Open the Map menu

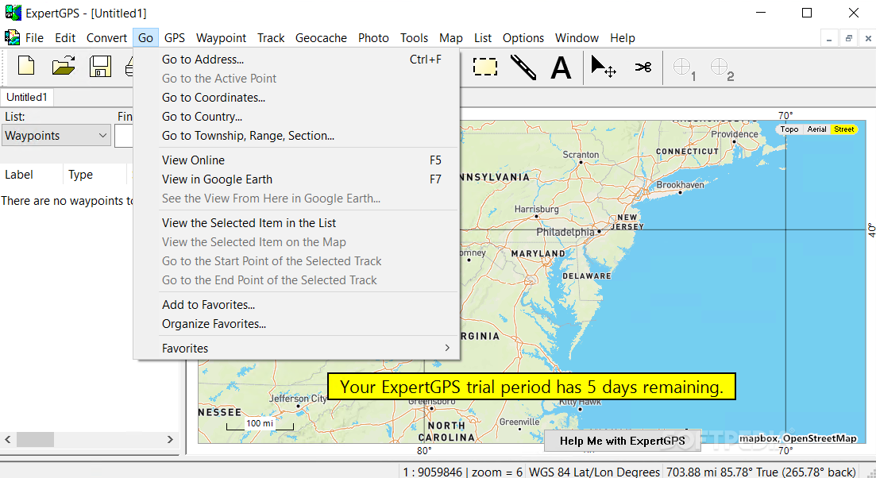point(450,38)
